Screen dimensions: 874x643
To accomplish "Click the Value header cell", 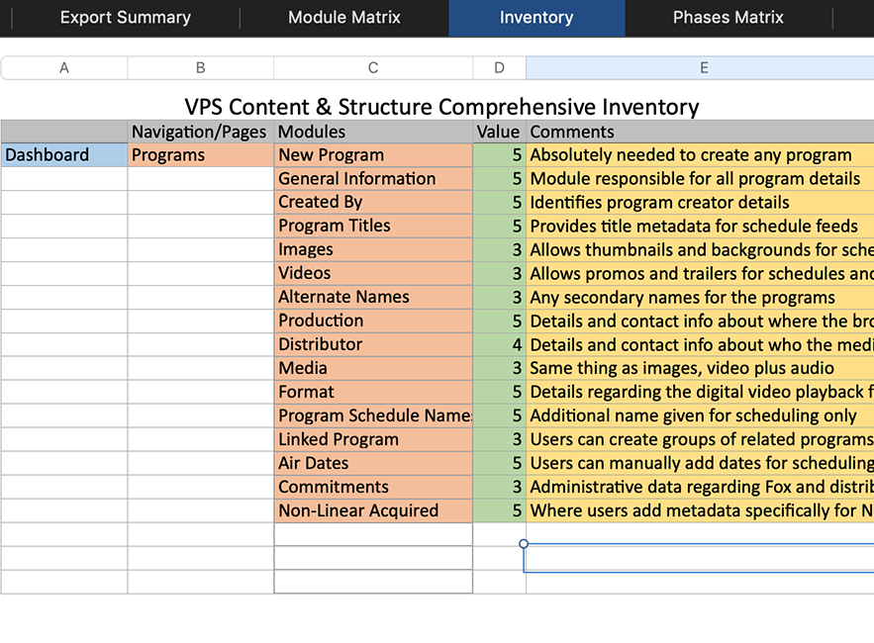I will click(x=498, y=132).
